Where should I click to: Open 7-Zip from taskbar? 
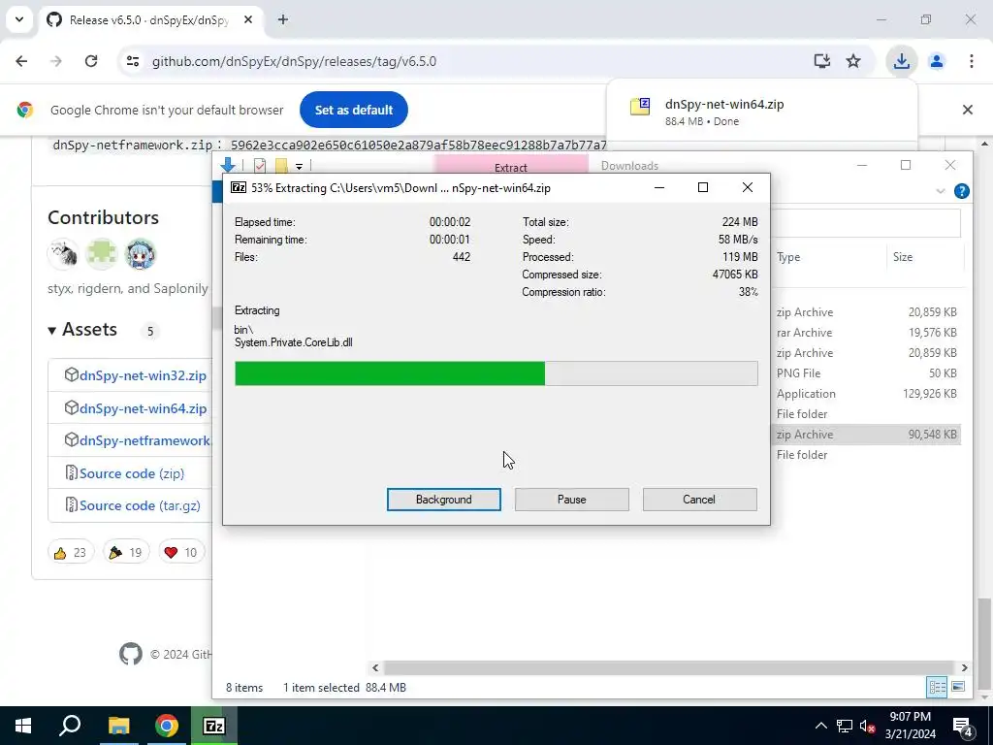(214, 726)
